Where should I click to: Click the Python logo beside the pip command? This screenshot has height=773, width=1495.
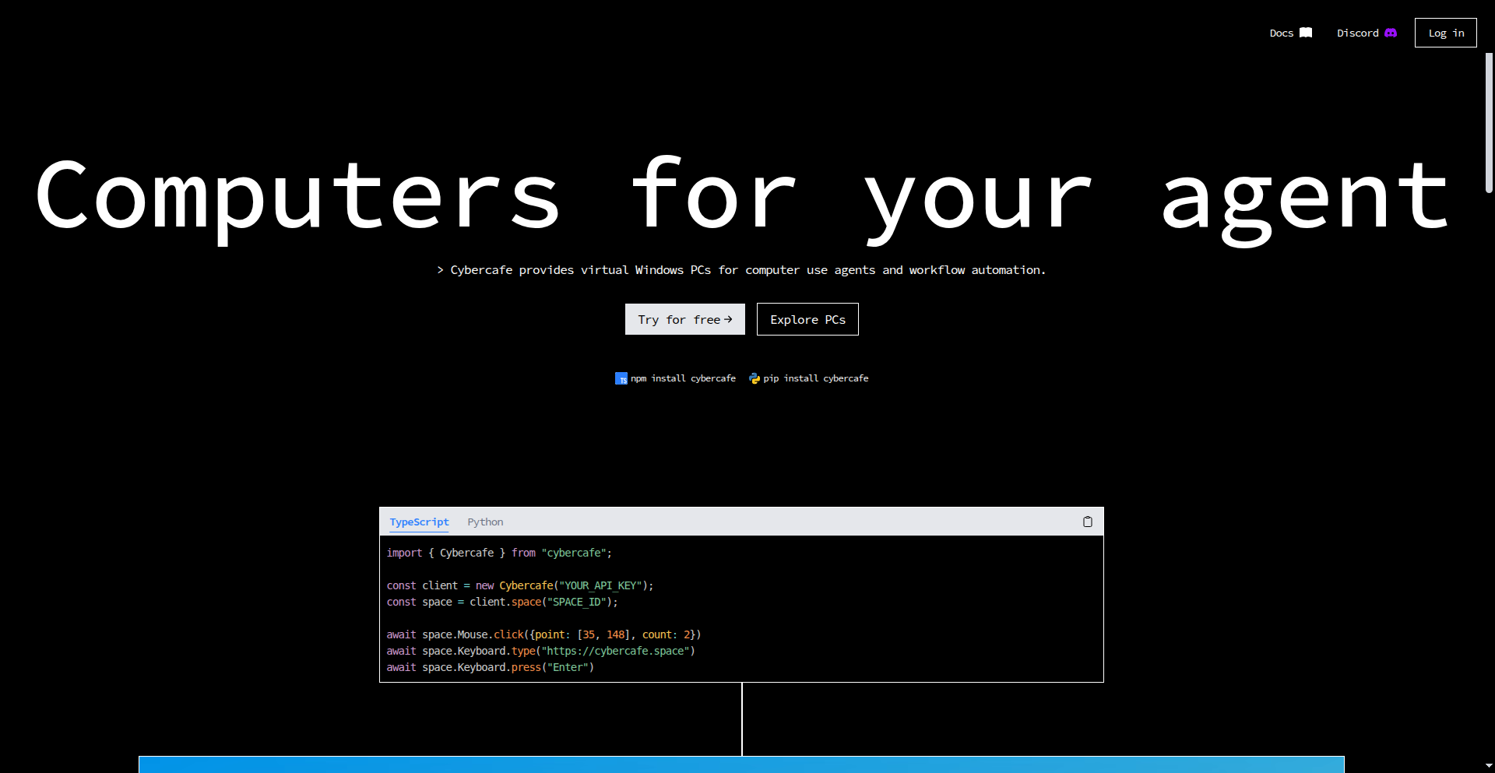tap(755, 378)
